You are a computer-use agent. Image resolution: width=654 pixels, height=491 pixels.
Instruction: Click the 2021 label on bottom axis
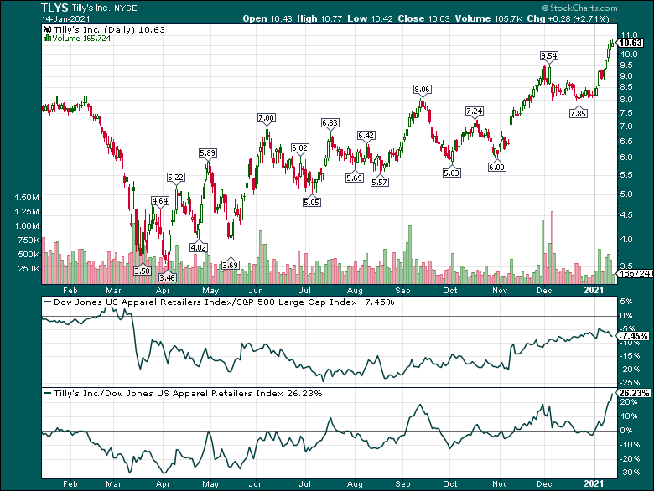pos(594,484)
